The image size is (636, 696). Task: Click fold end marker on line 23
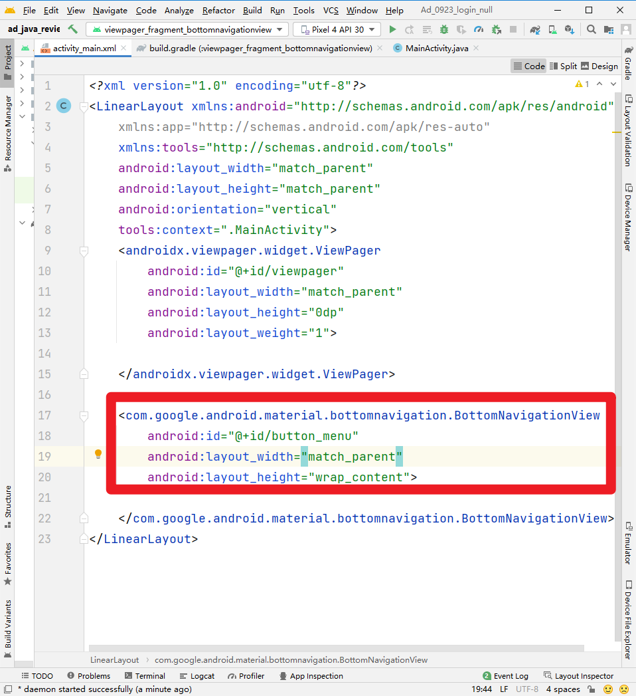pos(84,539)
